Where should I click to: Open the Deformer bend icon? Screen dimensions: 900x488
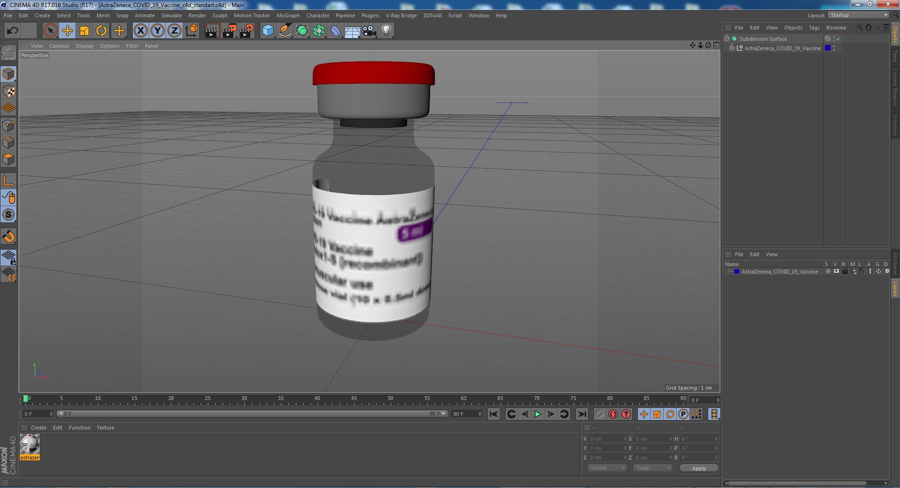pos(336,31)
